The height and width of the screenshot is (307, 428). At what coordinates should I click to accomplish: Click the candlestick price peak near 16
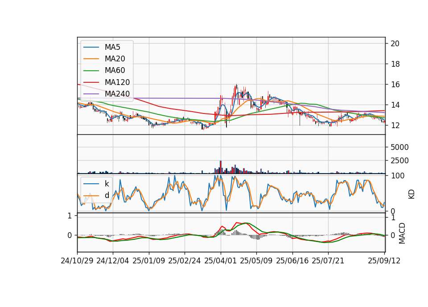(236, 87)
